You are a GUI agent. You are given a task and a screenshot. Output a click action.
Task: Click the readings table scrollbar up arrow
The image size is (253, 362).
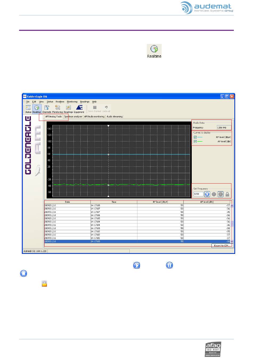pos(232,206)
